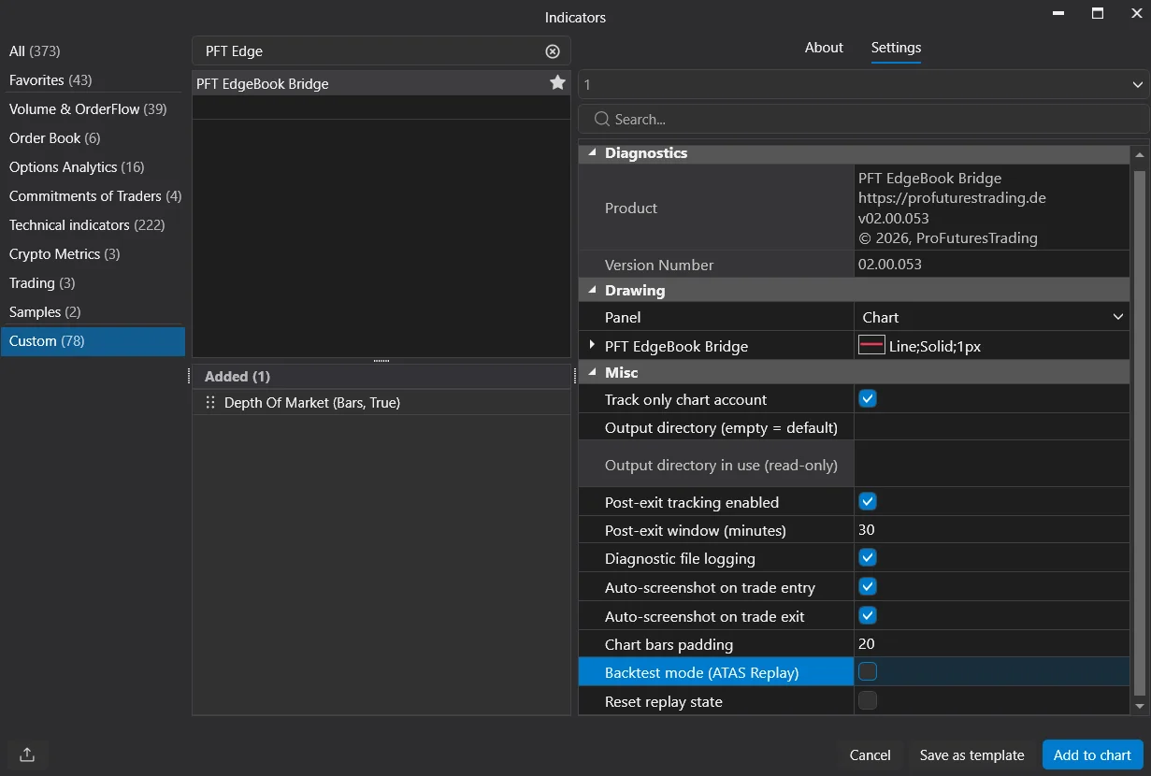Collapse the Diagnostics section
The width and height of the screenshot is (1151, 776).
(591, 153)
